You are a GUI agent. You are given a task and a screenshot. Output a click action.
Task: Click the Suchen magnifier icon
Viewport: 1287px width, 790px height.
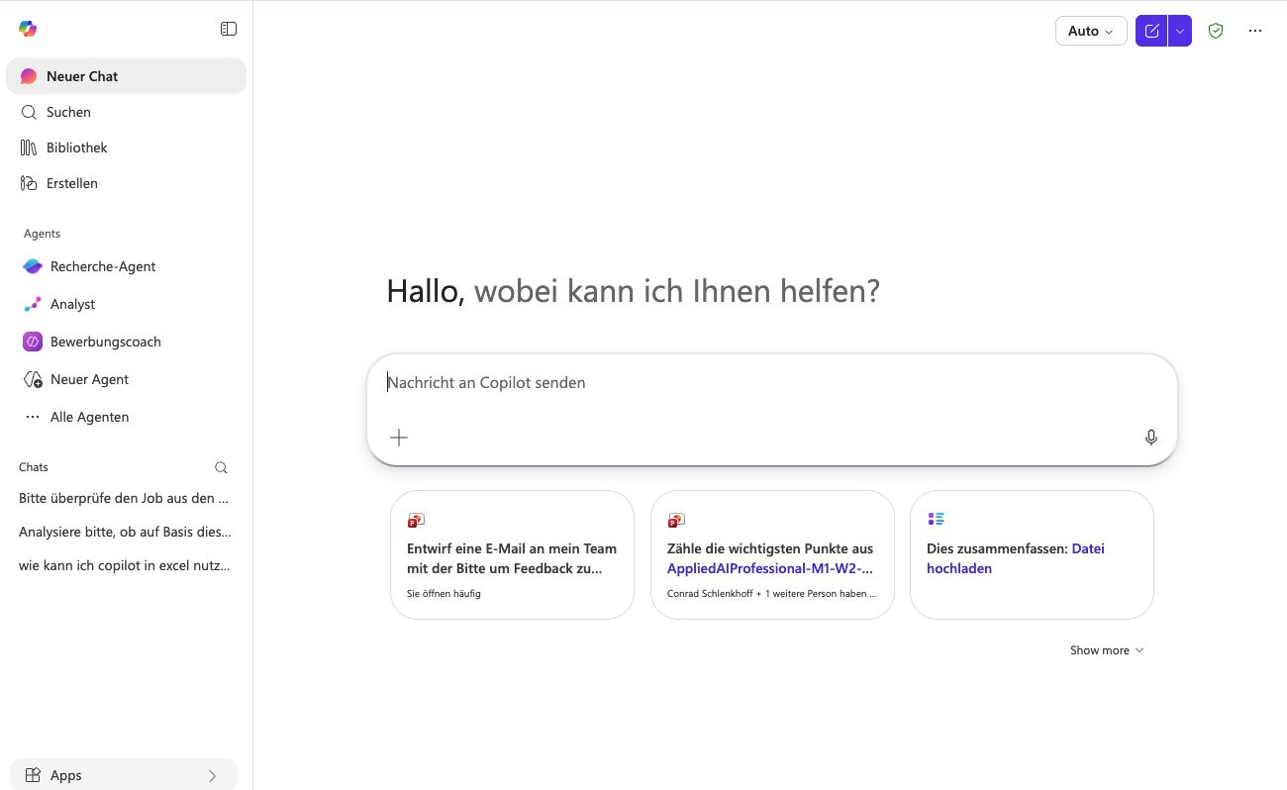click(x=29, y=112)
